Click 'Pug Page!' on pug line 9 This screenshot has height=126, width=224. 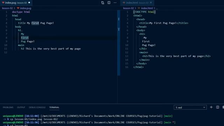pyautogui.click(x=28, y=41)
